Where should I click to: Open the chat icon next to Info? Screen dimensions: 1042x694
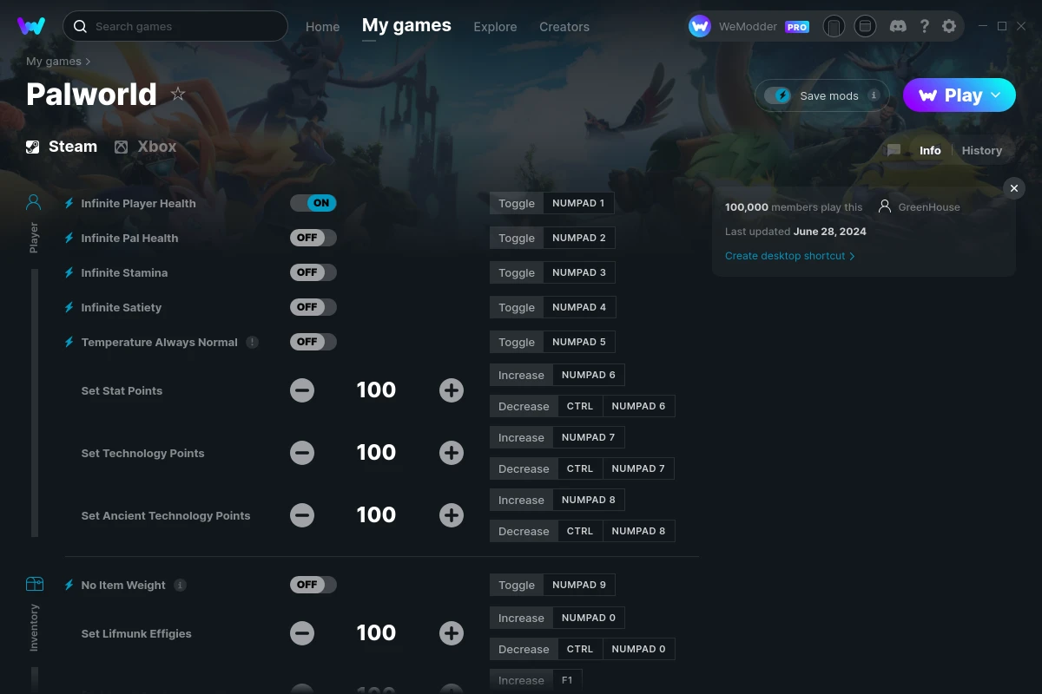(893, 150)
